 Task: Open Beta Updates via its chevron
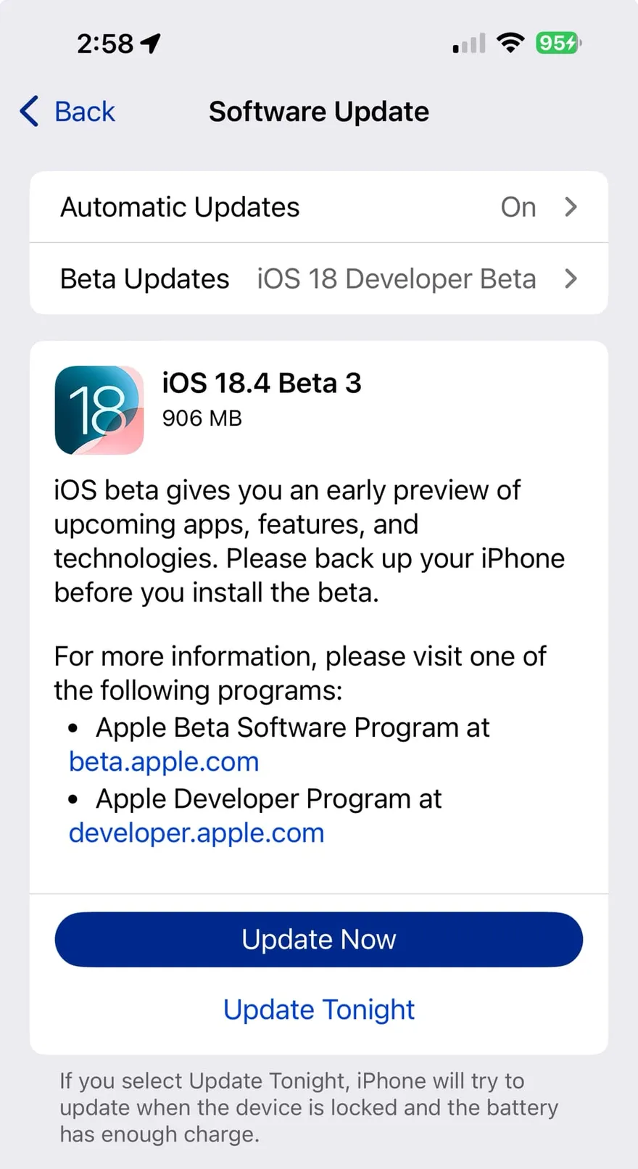tap(571, 278)
